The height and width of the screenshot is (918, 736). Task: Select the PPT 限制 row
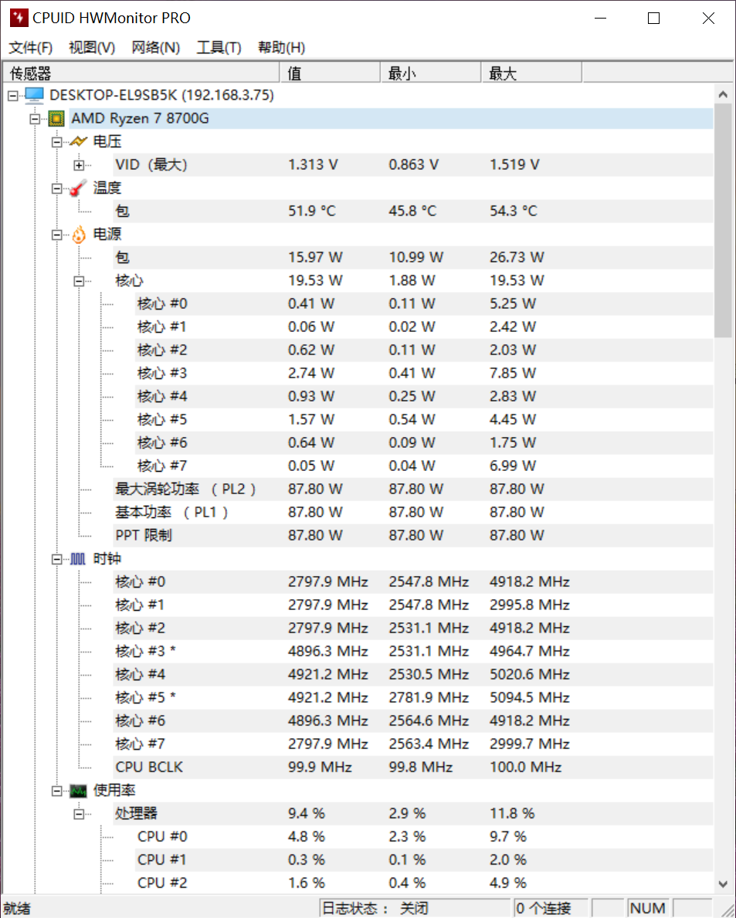coord(413,536)
